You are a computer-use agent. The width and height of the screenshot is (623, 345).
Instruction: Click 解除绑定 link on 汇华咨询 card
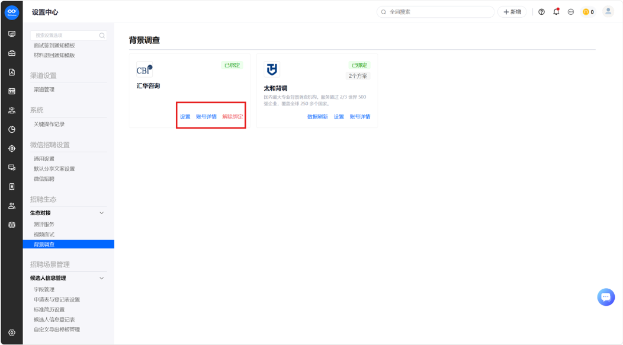point(232,117)
